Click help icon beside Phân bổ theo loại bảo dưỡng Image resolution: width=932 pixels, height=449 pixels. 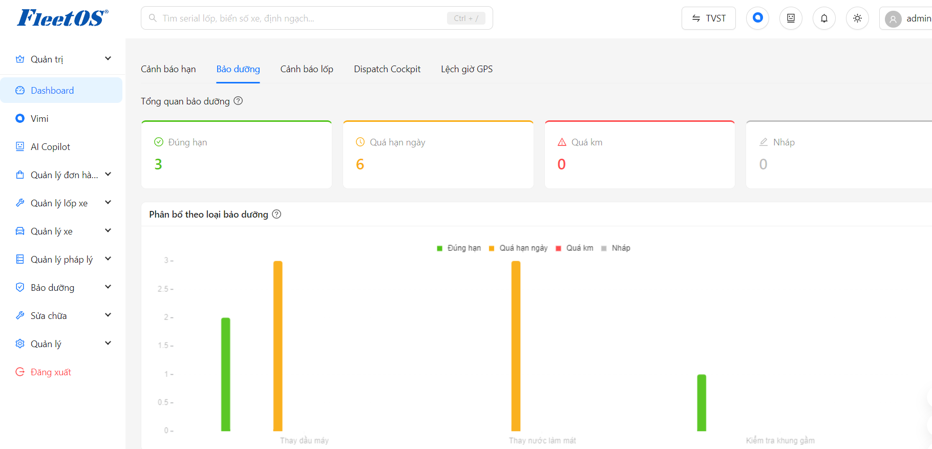[x=277, y=214]
